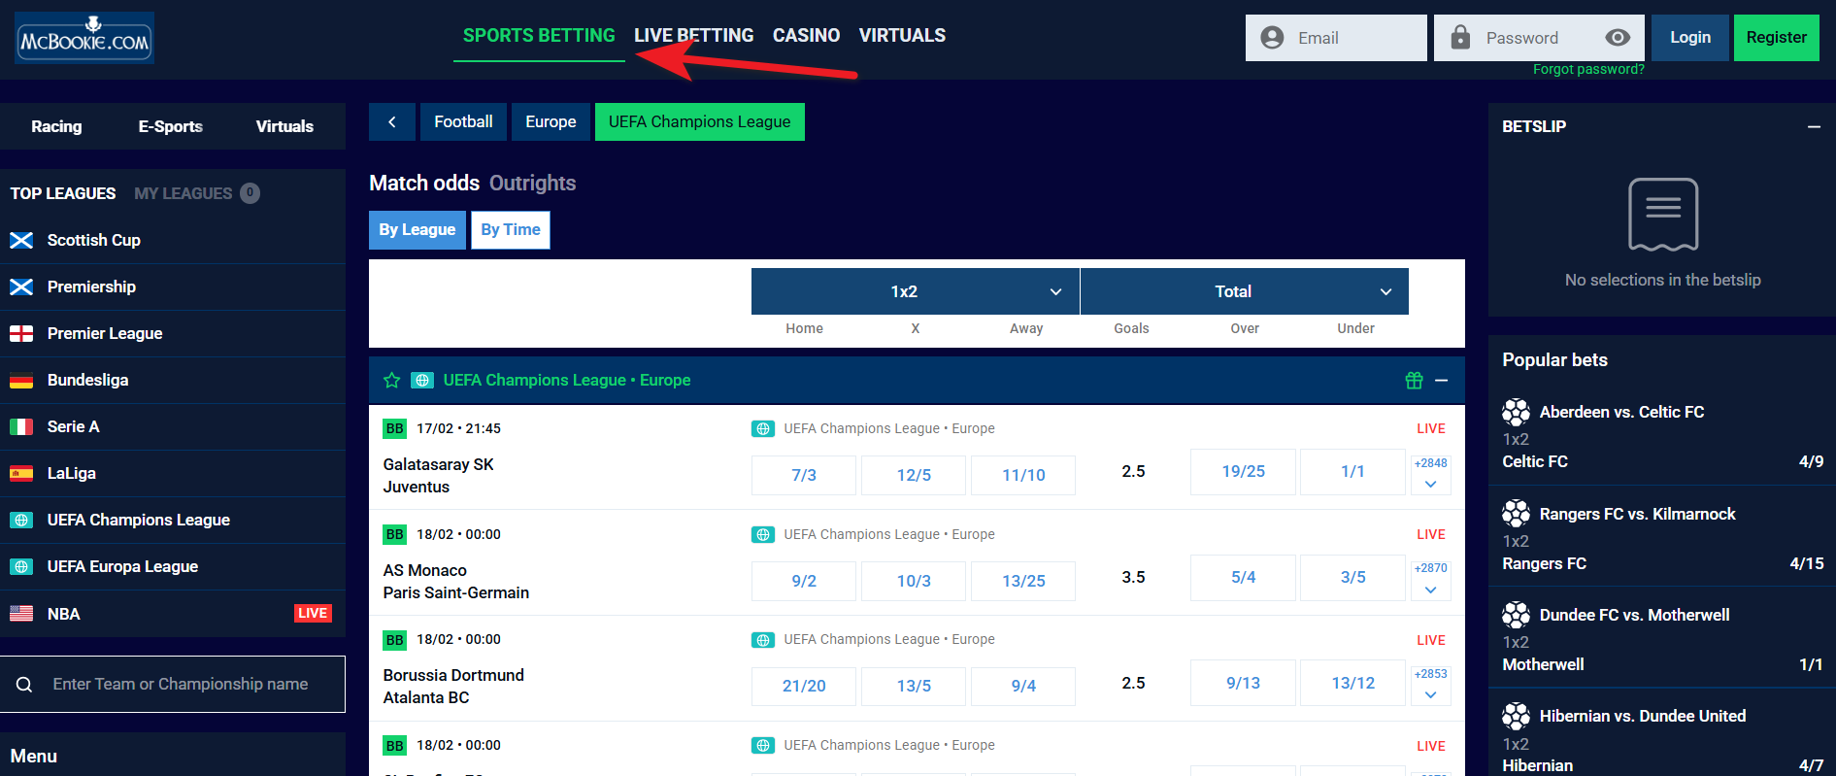Click the LaLiga Spanish flag icon
The image size is (1836, 776).
[21, 473]
